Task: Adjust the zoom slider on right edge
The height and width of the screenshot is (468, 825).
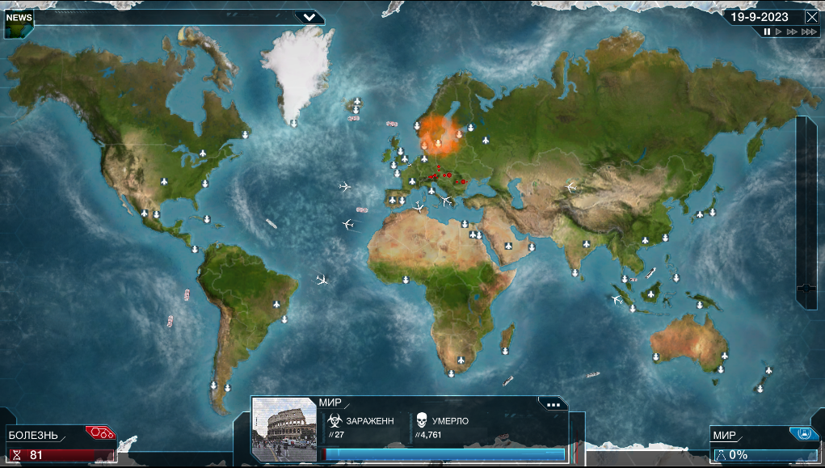Action: tap(806, 288)
